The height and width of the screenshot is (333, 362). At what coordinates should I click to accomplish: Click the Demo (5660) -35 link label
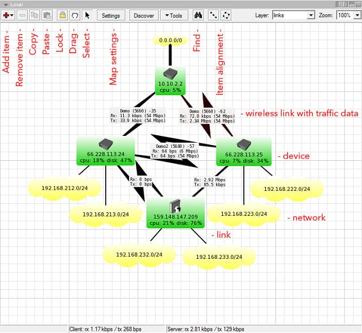[138, 116]
